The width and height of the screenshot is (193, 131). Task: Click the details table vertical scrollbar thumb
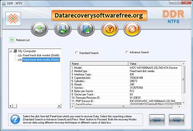click(183, 79)
